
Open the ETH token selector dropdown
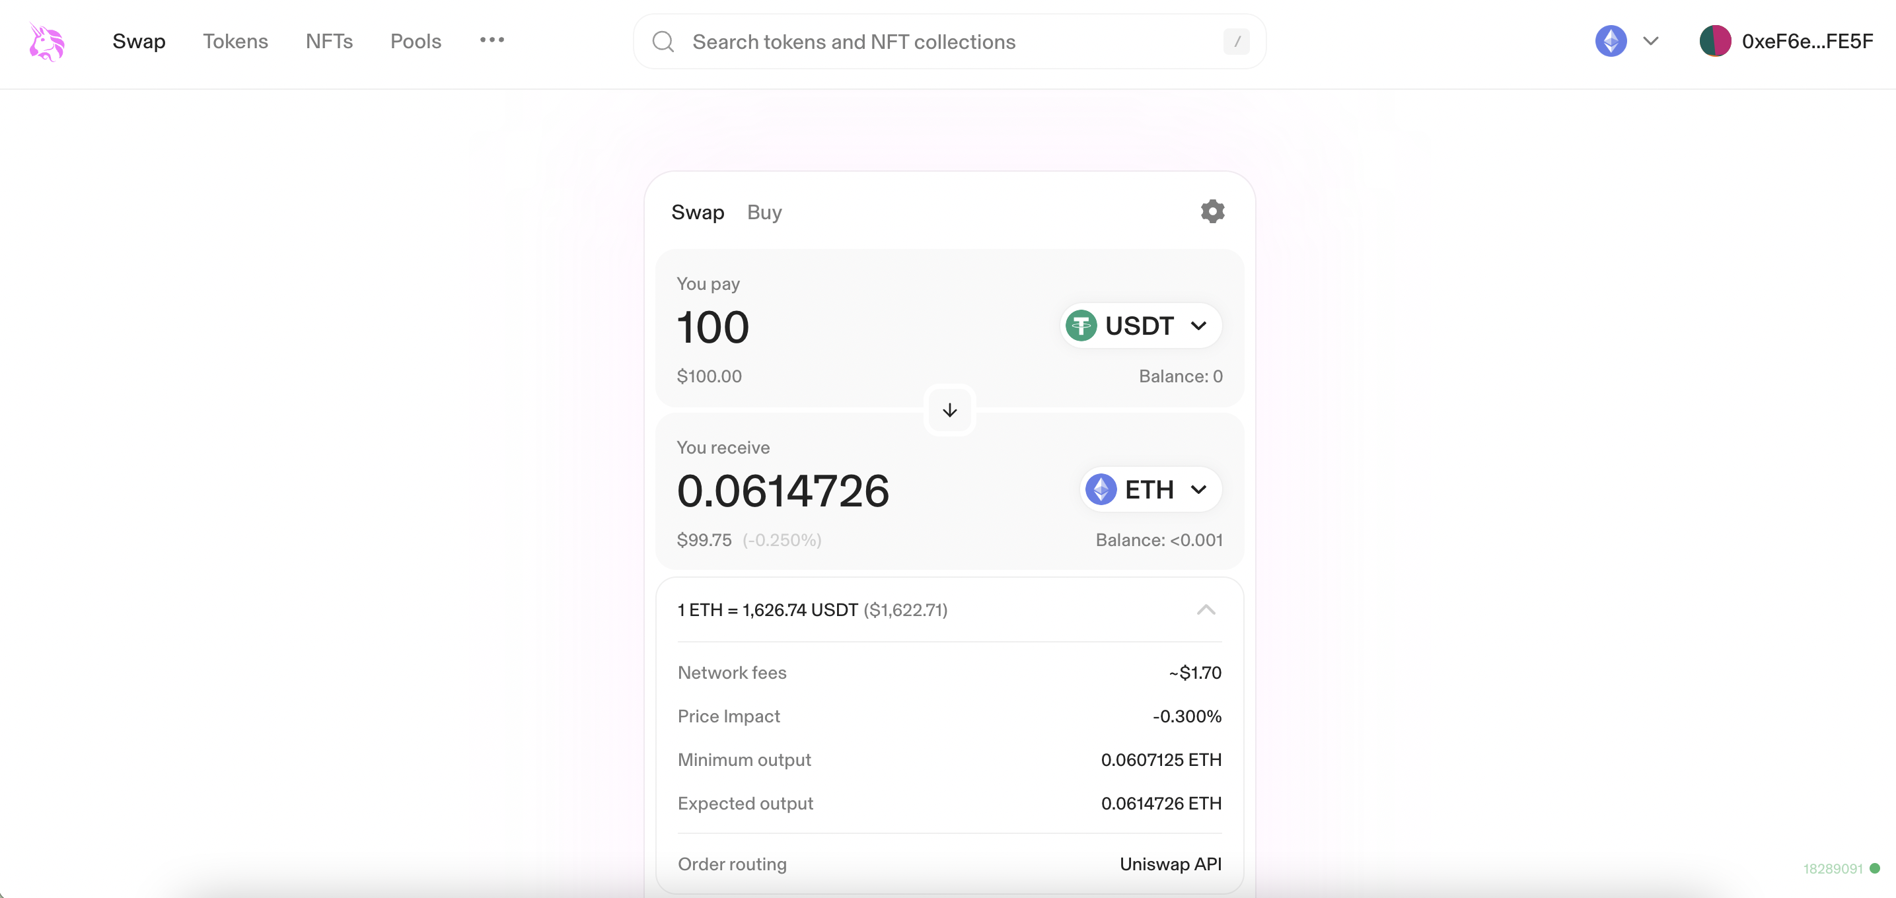pyautogui.click(x=1149, y=490)
